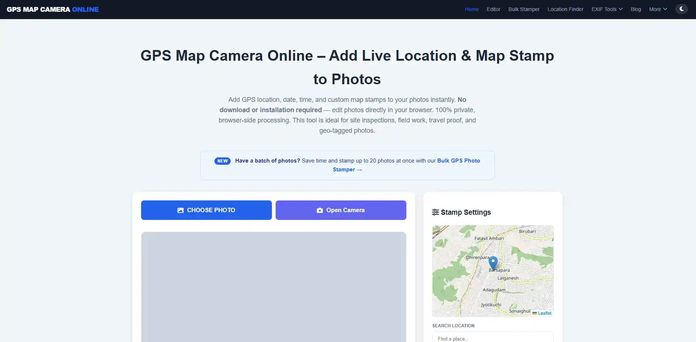The height and width of the screenshot is (342, 696).
Task: Expand the More menu
Action: (x=658, y=9)
